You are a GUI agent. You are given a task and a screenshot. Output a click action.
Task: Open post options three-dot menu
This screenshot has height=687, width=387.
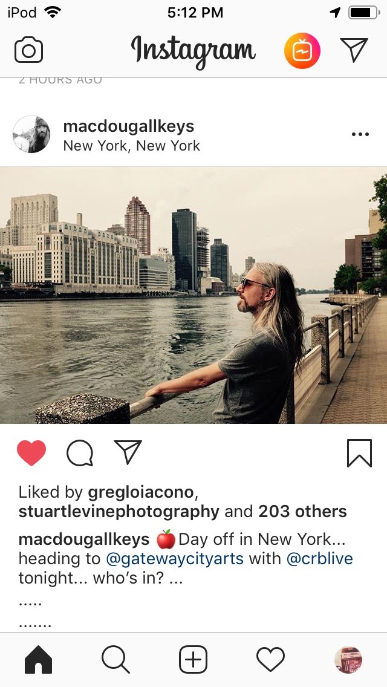[x=360, y=134]
